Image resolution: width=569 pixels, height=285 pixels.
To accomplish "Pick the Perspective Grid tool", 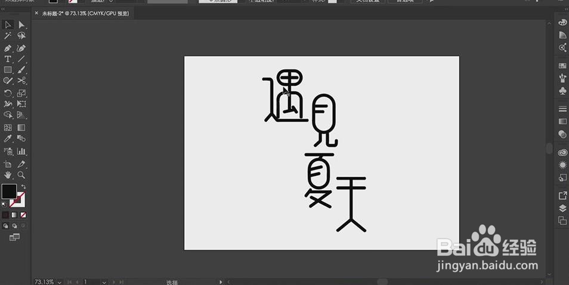I will (x=21, y=115).
